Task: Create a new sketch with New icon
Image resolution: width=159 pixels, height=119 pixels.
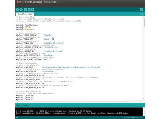Action: [x=25, y=10]
